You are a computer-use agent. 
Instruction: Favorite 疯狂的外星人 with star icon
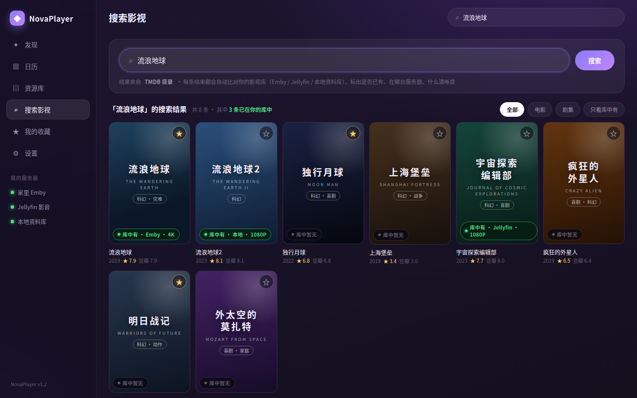tap(614, 134)
